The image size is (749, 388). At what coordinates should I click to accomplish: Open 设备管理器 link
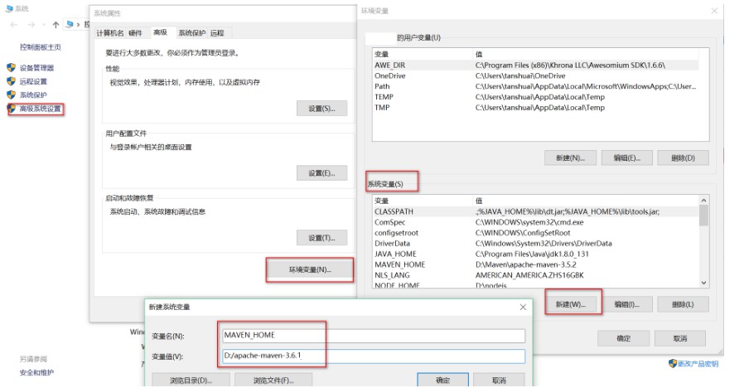(36, 68)
